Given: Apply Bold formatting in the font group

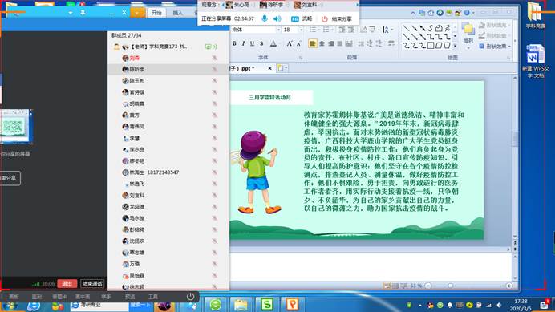Looking at the screenshot, I should pyautogui.click(x=234, y=43).
